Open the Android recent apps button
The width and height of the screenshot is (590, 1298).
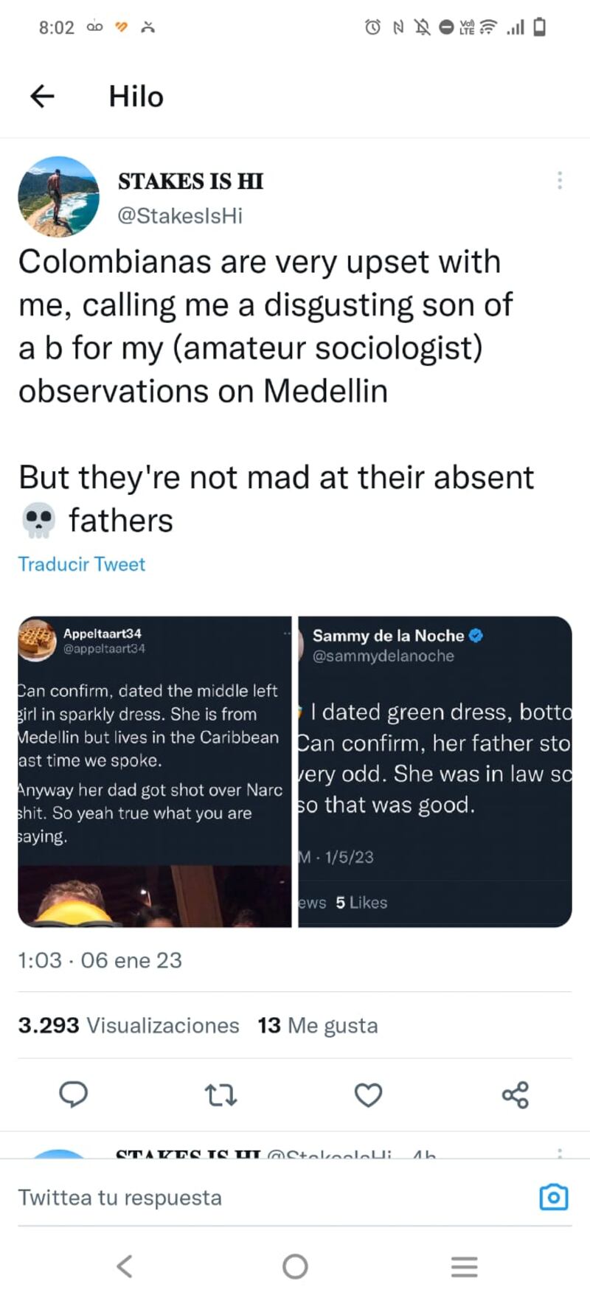465,1266
